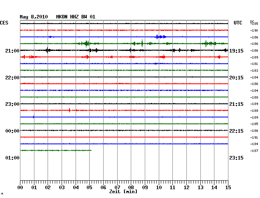Click the x-axis minute tick label '10'

(159, 187)
